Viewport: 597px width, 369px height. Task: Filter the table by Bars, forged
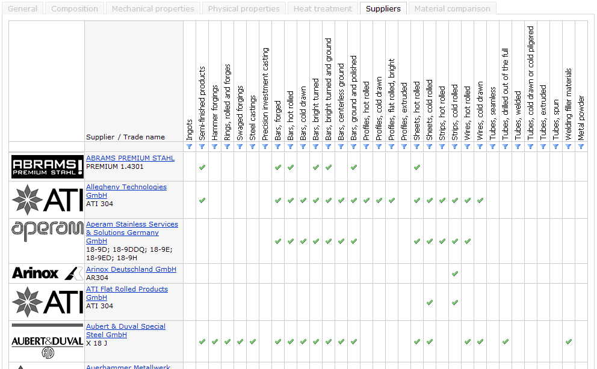tap(278, 147)
